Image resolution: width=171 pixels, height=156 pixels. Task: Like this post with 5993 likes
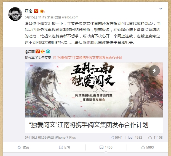tap(147, 147)
